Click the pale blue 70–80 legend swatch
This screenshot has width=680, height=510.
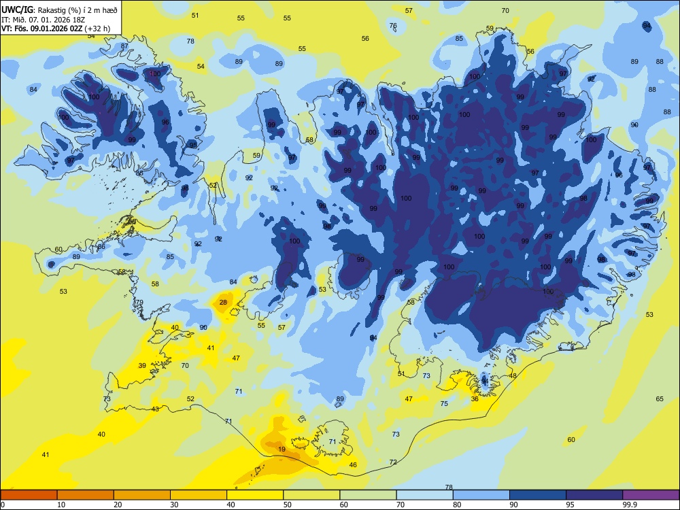click(424, 495)
